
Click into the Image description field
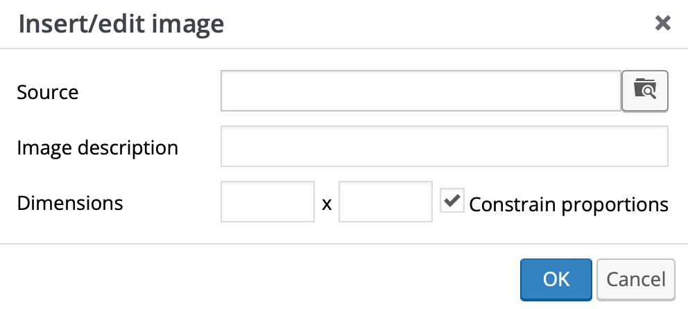[x=445, y=146]
